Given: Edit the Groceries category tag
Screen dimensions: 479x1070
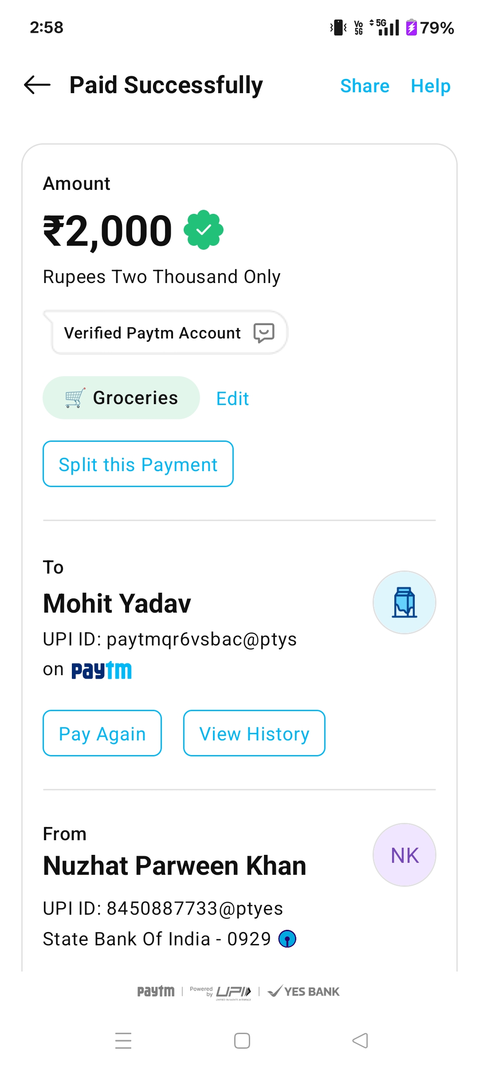Looking at the screenshot, I should (232, 398).
